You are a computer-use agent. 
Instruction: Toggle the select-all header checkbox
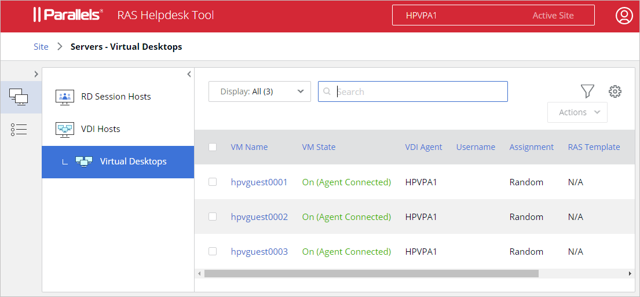point(213,147)
